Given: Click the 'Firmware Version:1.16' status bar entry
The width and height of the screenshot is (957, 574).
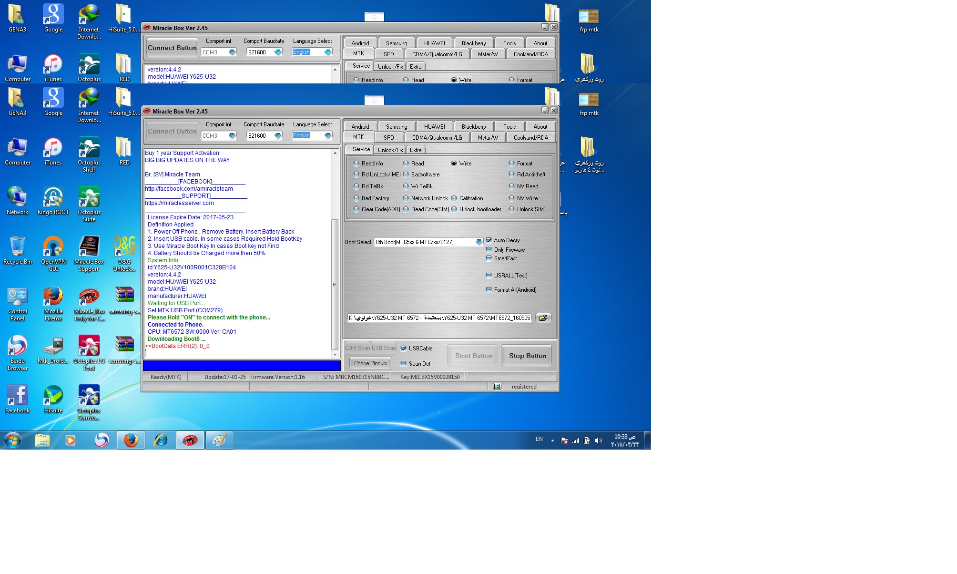Looking at the screenshot, I should point(277,377).
